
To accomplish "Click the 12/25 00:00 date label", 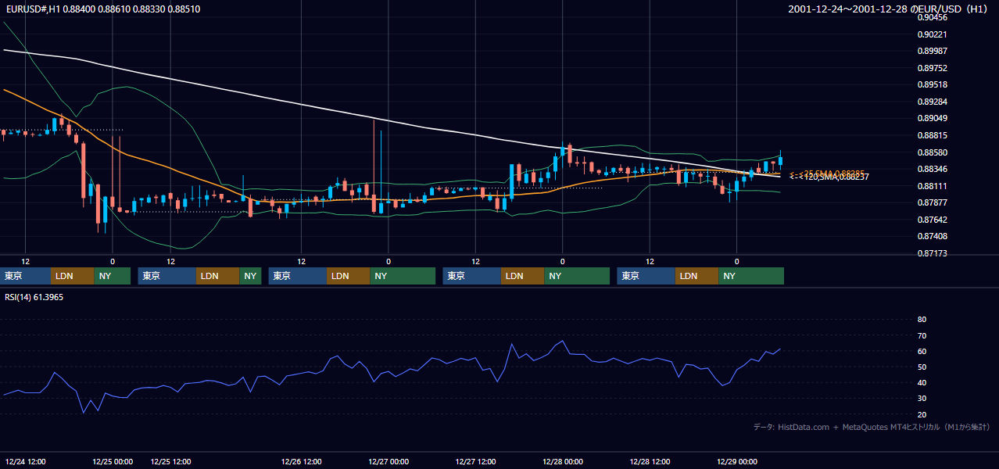I will coord(113,462).
